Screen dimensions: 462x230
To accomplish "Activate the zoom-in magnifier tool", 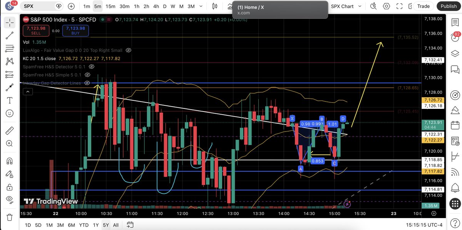I will click(x=10, y=143).
